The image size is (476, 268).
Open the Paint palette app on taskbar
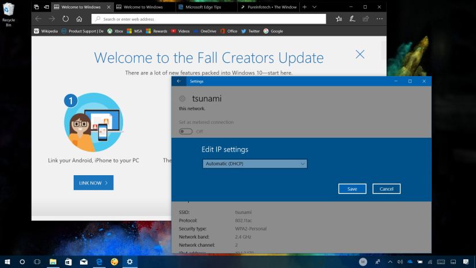115,262
